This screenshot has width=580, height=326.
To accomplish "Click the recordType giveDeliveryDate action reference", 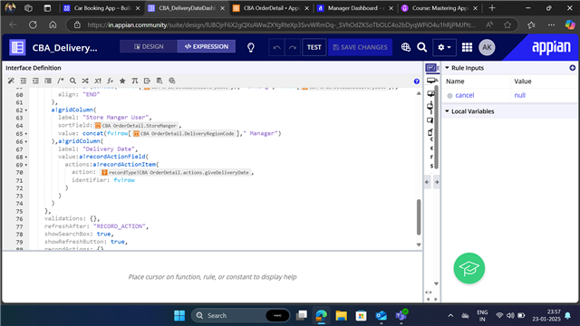I will 176,173.
